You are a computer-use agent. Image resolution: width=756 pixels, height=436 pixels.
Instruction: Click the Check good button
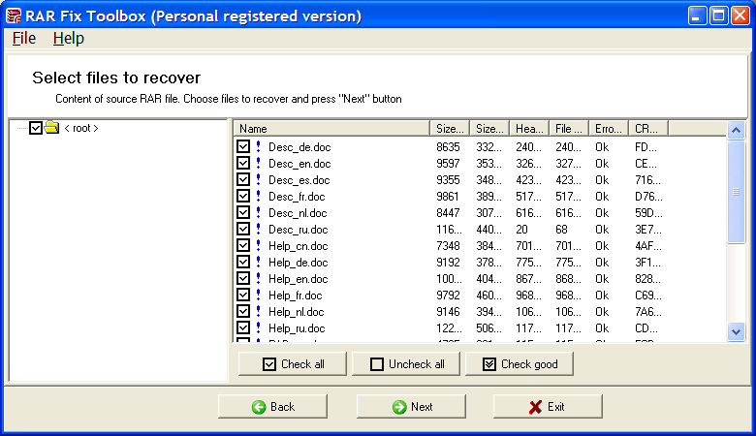click(520, 363)
